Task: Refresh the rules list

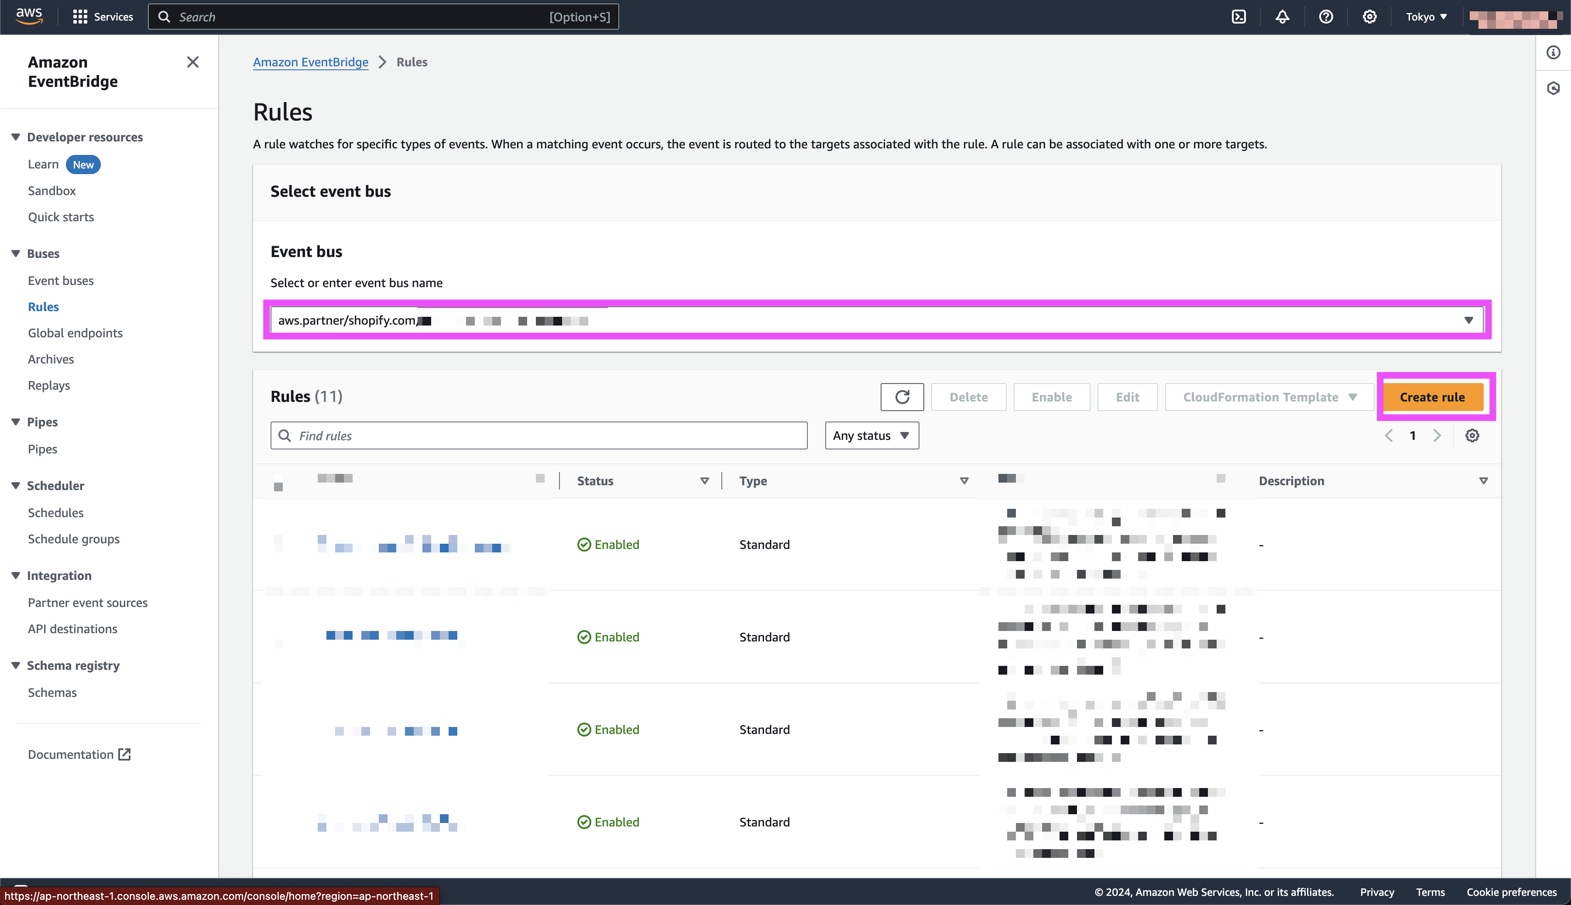Action: (902, 397)
